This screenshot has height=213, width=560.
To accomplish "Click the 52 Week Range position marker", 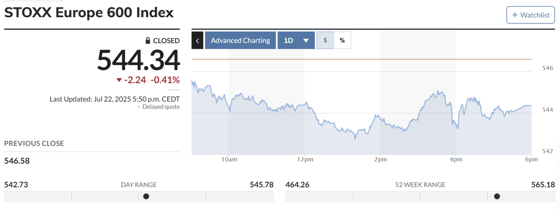I will [x=497, y=196].
